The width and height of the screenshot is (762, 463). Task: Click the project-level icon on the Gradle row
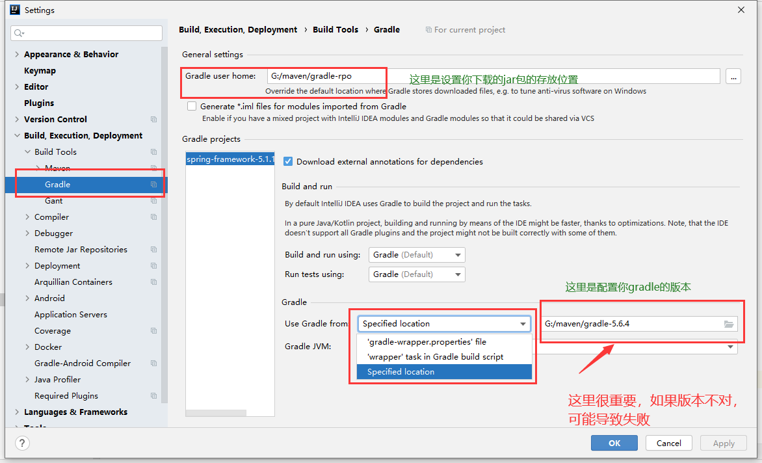pos(153,185)
